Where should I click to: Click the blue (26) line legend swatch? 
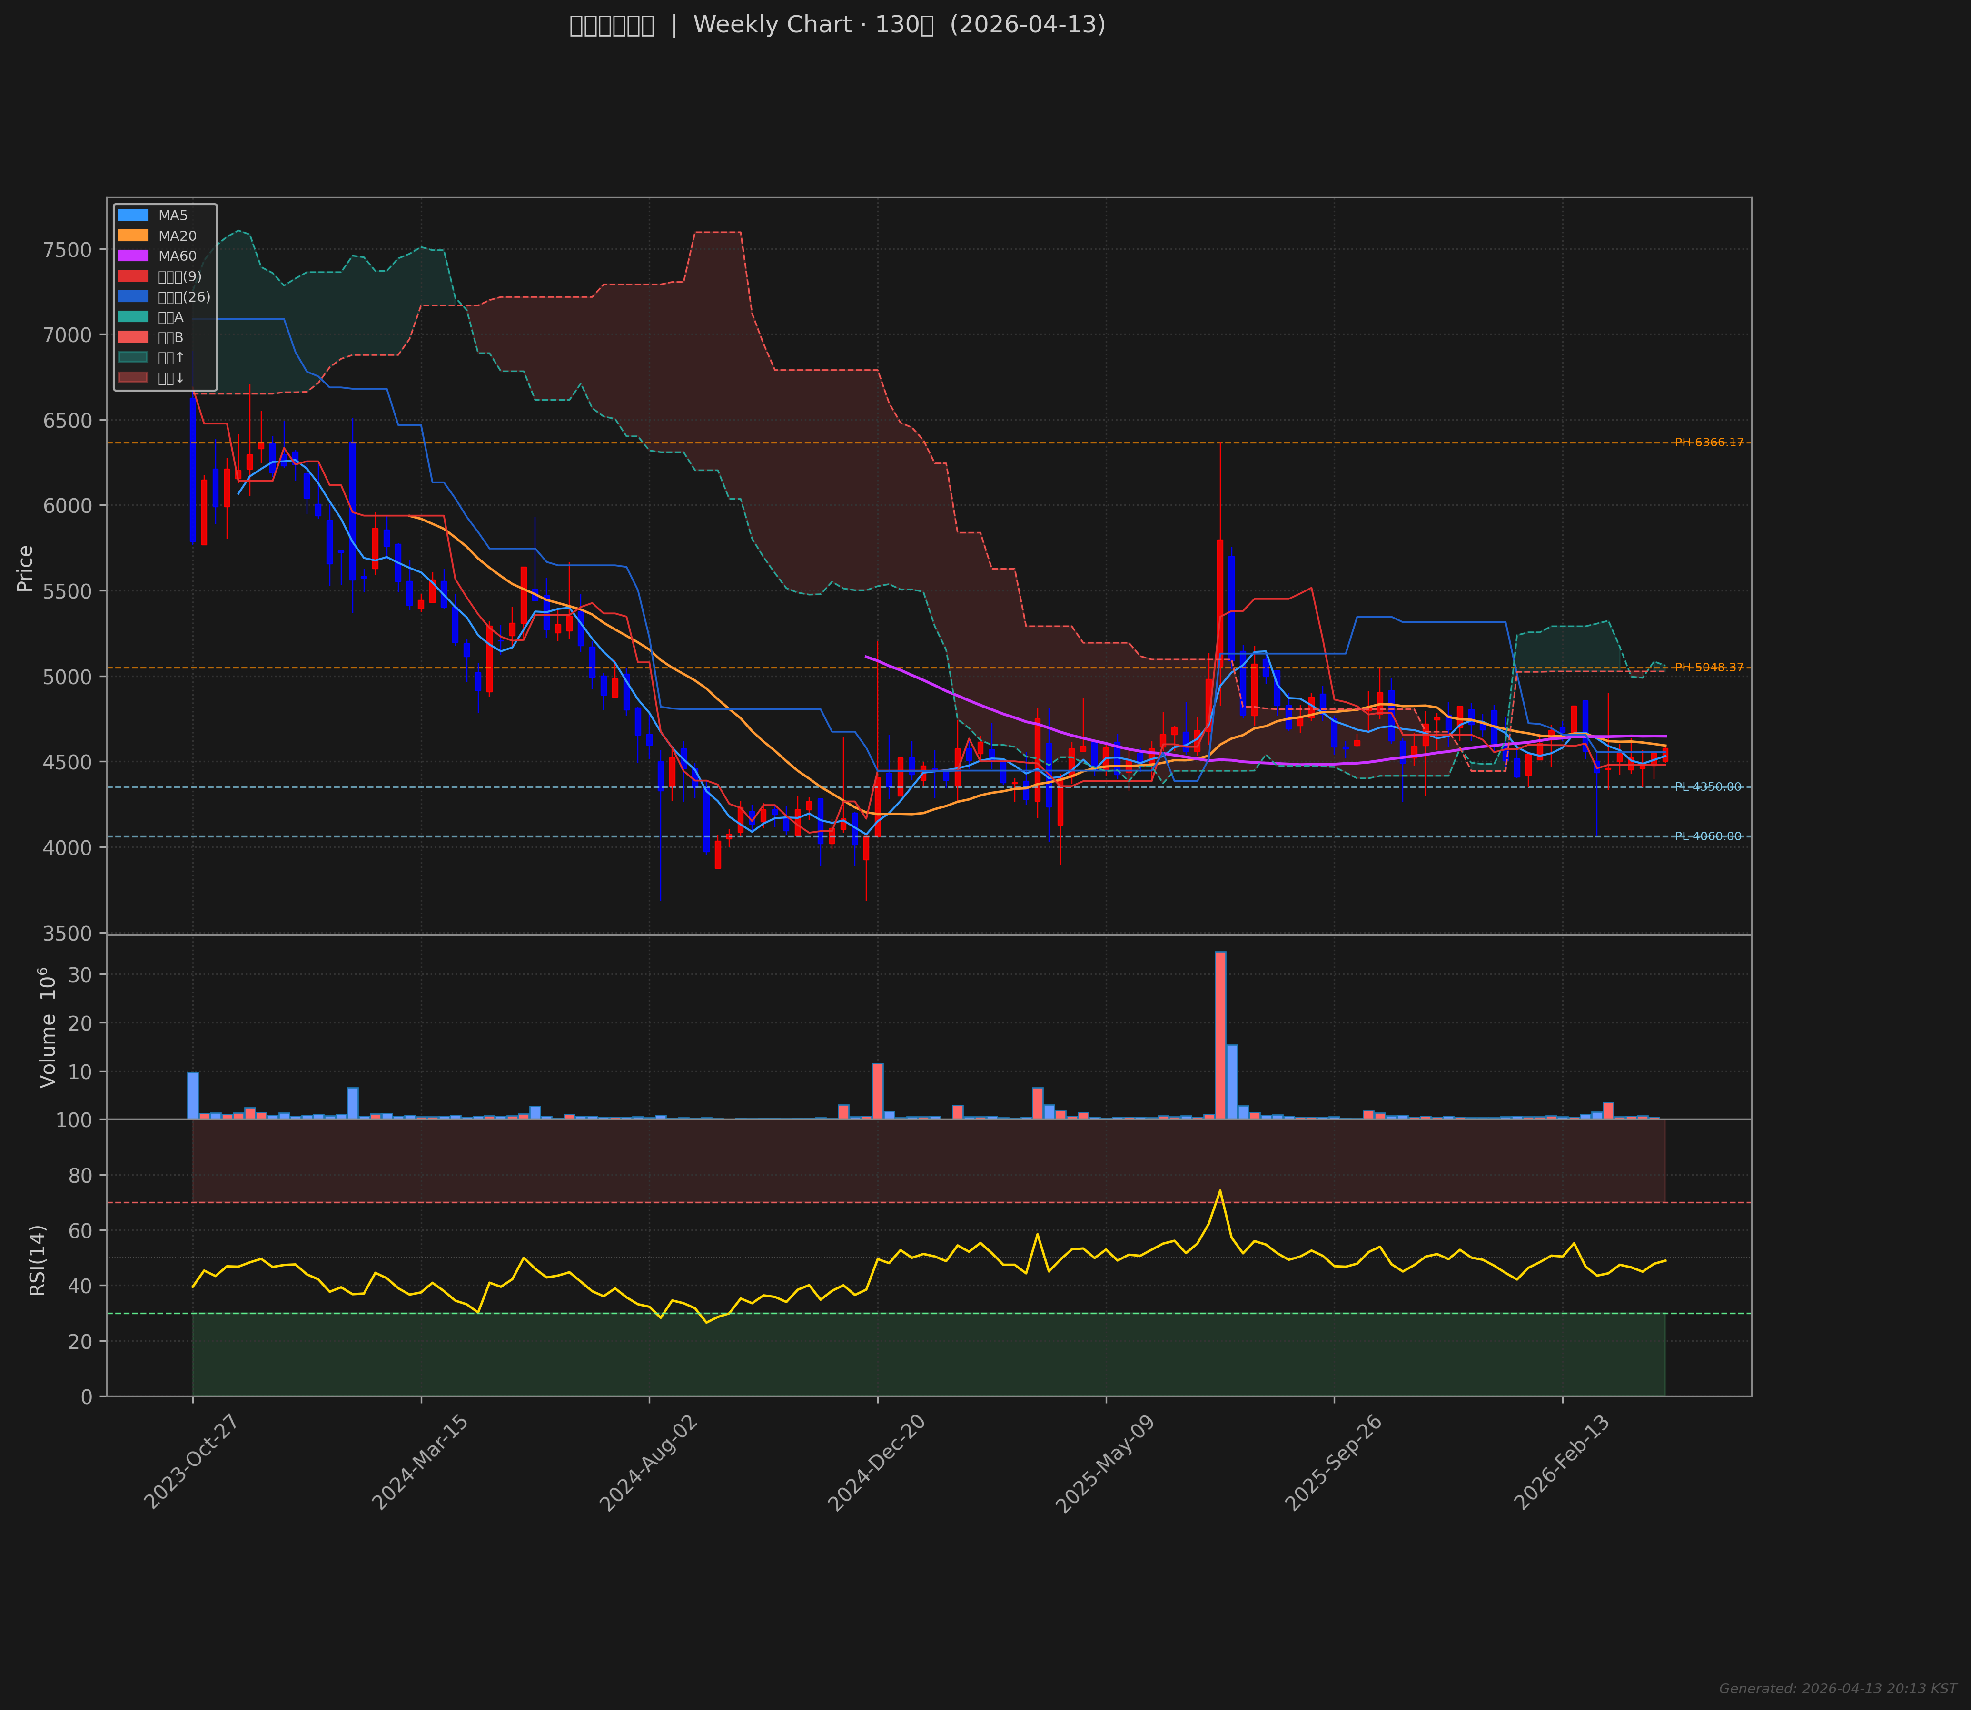pyautogui.click(x=133, y=297)
